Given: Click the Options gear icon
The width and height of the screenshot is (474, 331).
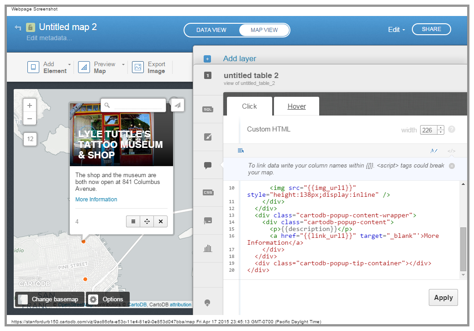Looking at the screenshot, I should [x=93, y=299].
